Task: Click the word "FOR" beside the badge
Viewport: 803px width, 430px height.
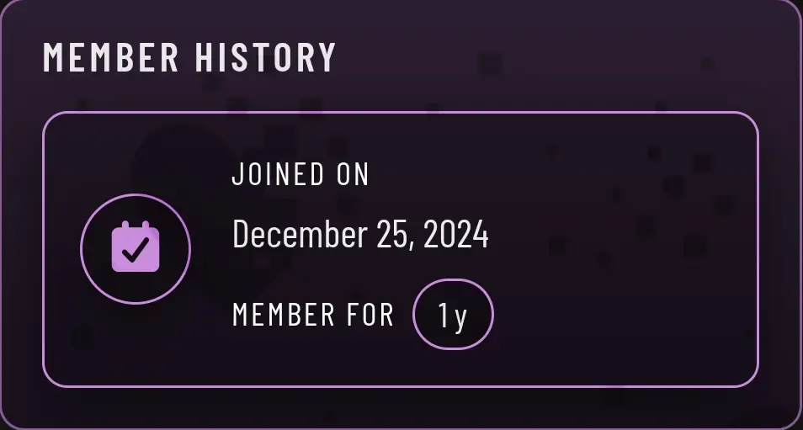Action: click(370, 315)
